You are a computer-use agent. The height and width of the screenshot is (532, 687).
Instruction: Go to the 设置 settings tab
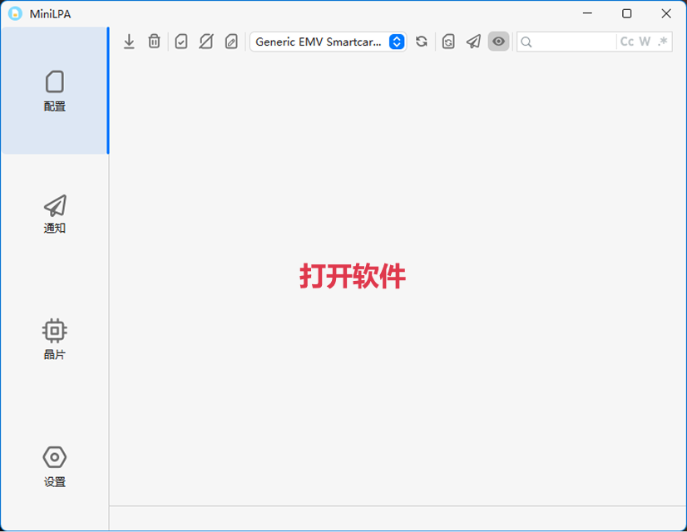point(54,466)
